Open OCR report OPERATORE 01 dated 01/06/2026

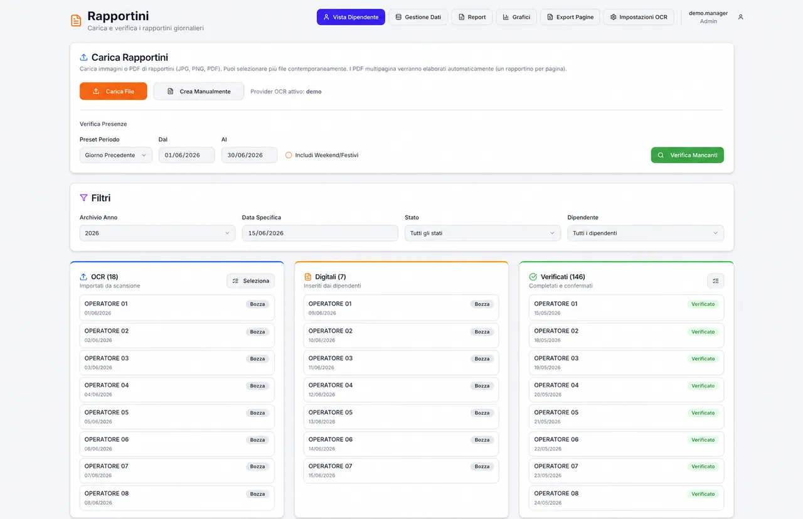click(x=177, y=308)
